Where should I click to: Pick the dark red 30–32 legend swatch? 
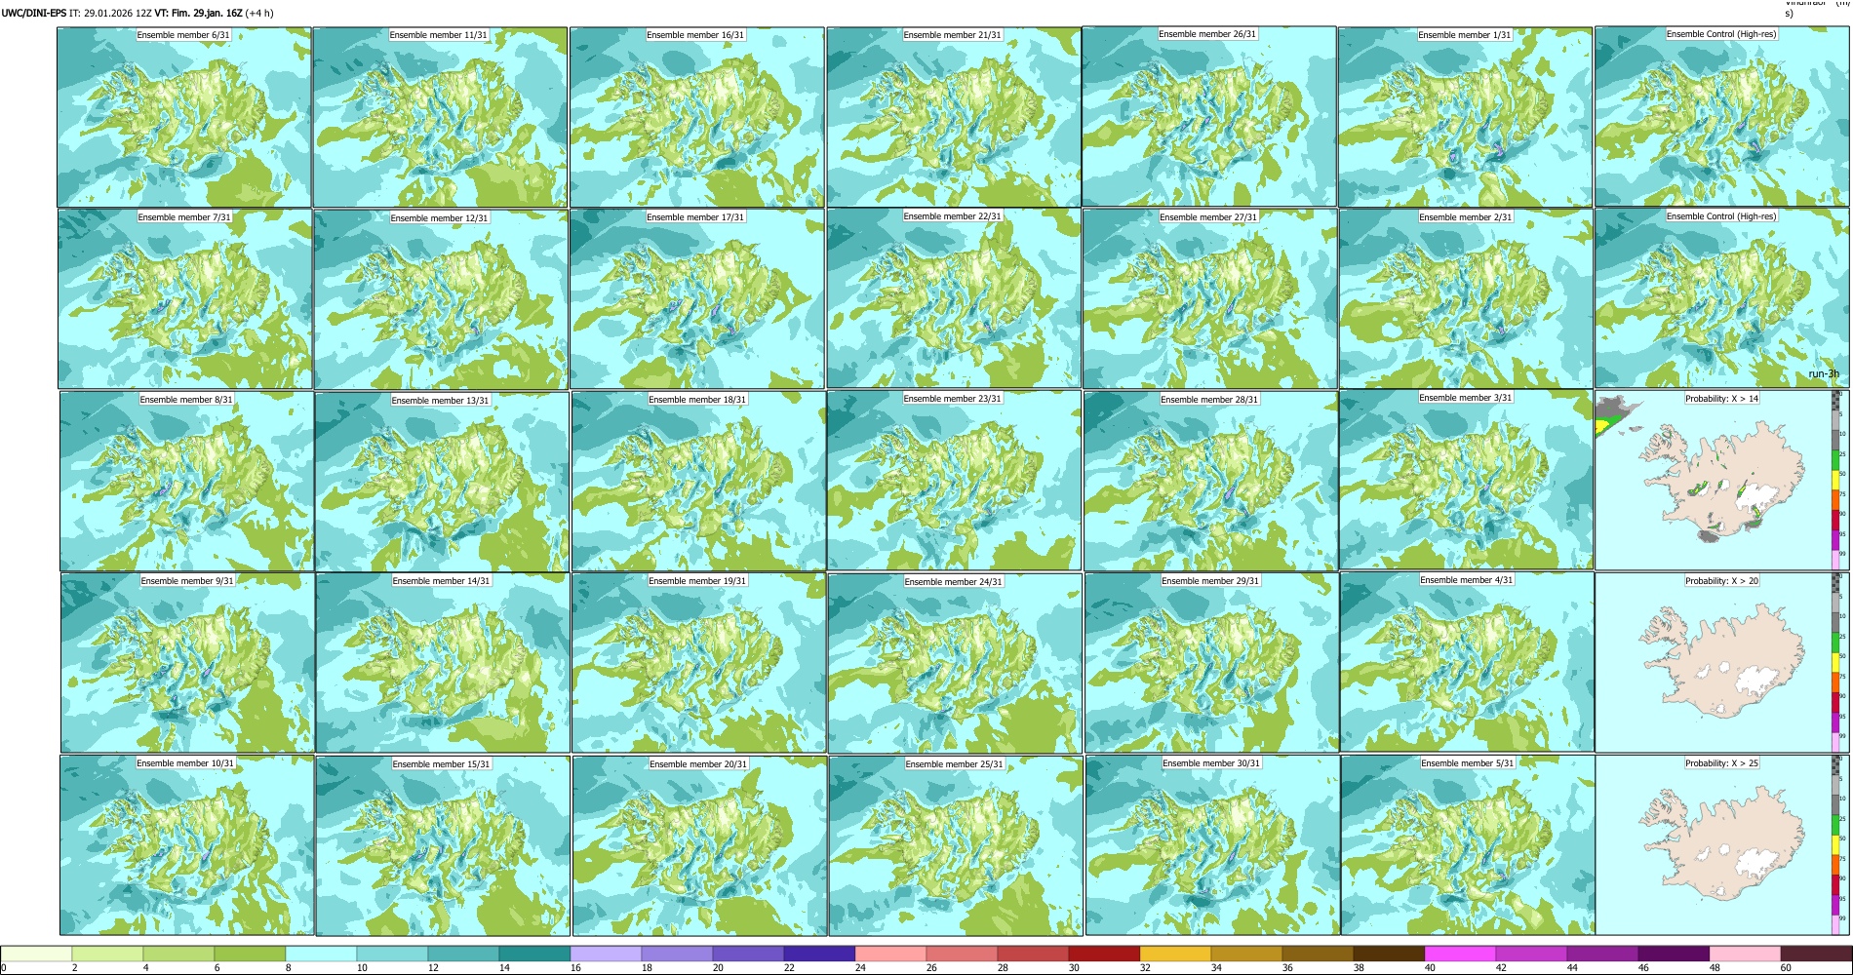click(1104, 954)
